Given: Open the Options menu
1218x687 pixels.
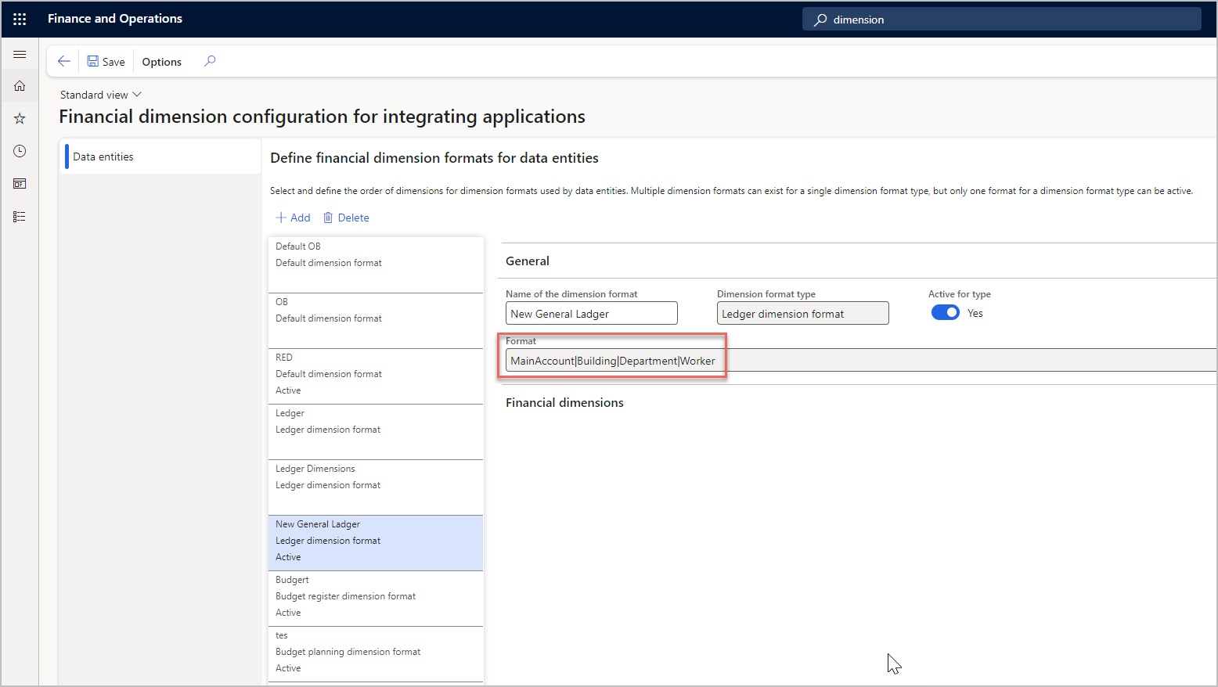Looking at the screenshot, I should pos(161,61).
